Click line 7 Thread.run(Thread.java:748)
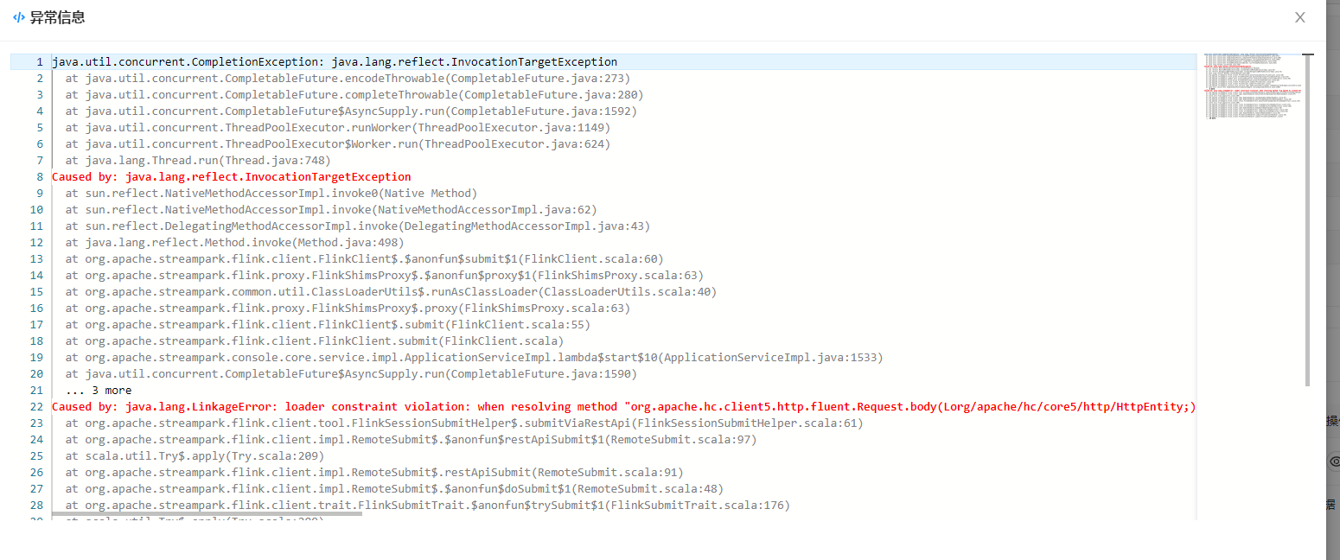This screenshot has width=1340, height=560. 198,161
